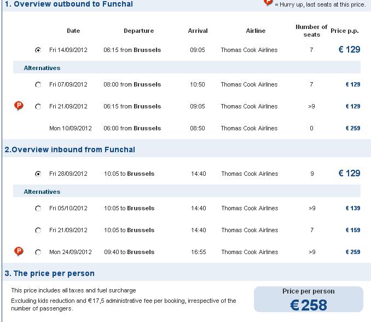Click the € 139 inbound alternative price
The height and width of the screenshot is (322, 371).
353,208
